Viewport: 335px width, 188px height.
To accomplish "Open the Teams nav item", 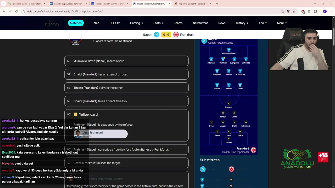I will tap(178, 23).
